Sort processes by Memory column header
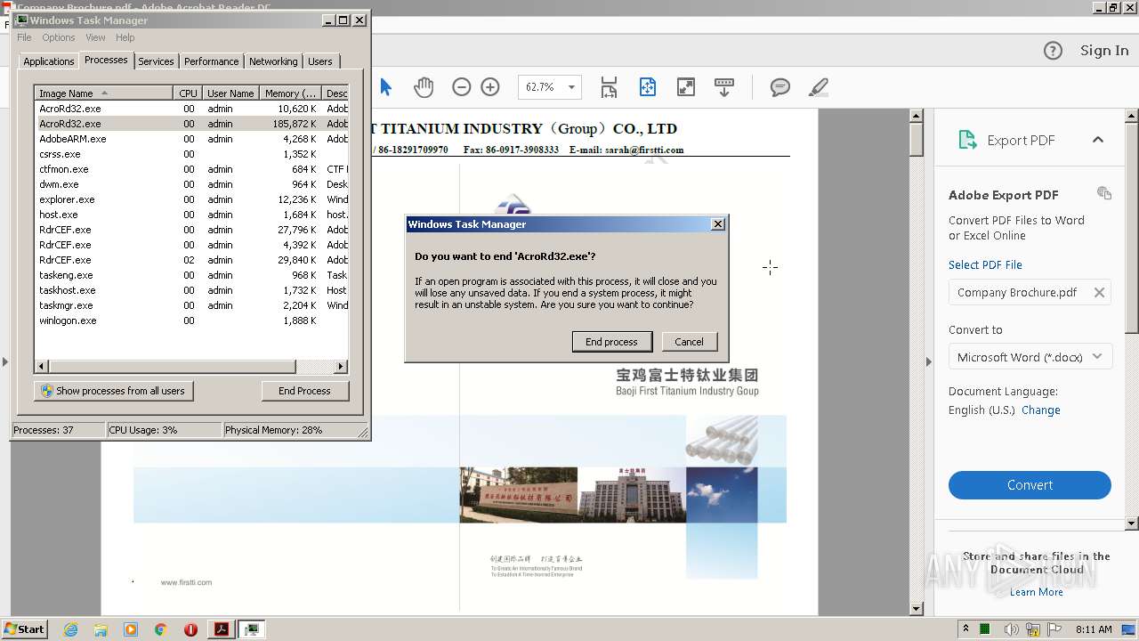The image size is (1139, 641). tap(290, 93)
